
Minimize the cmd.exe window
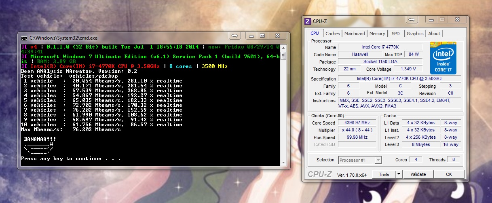251,36
